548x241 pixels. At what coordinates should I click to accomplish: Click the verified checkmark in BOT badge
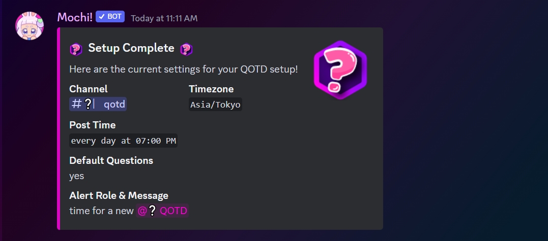tap(102, 16)
